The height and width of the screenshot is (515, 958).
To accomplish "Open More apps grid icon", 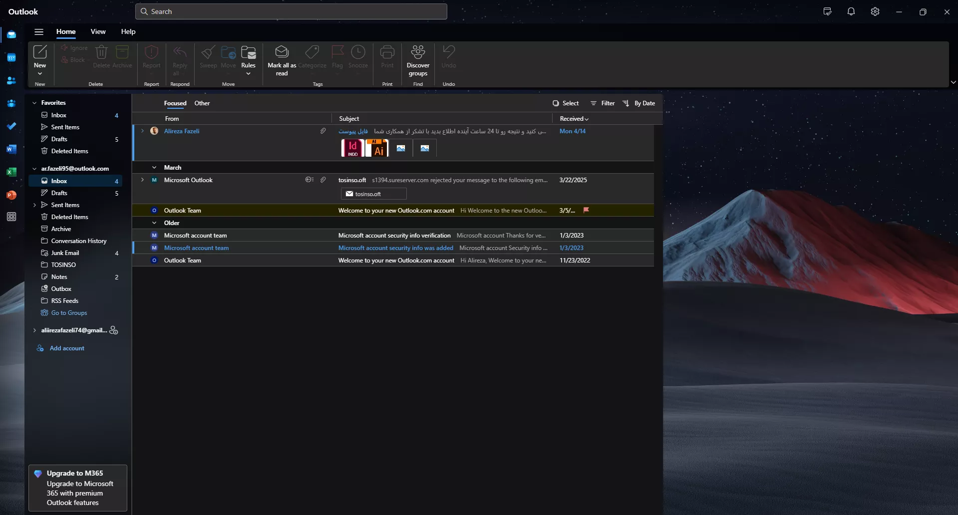I will coord(11,217).
